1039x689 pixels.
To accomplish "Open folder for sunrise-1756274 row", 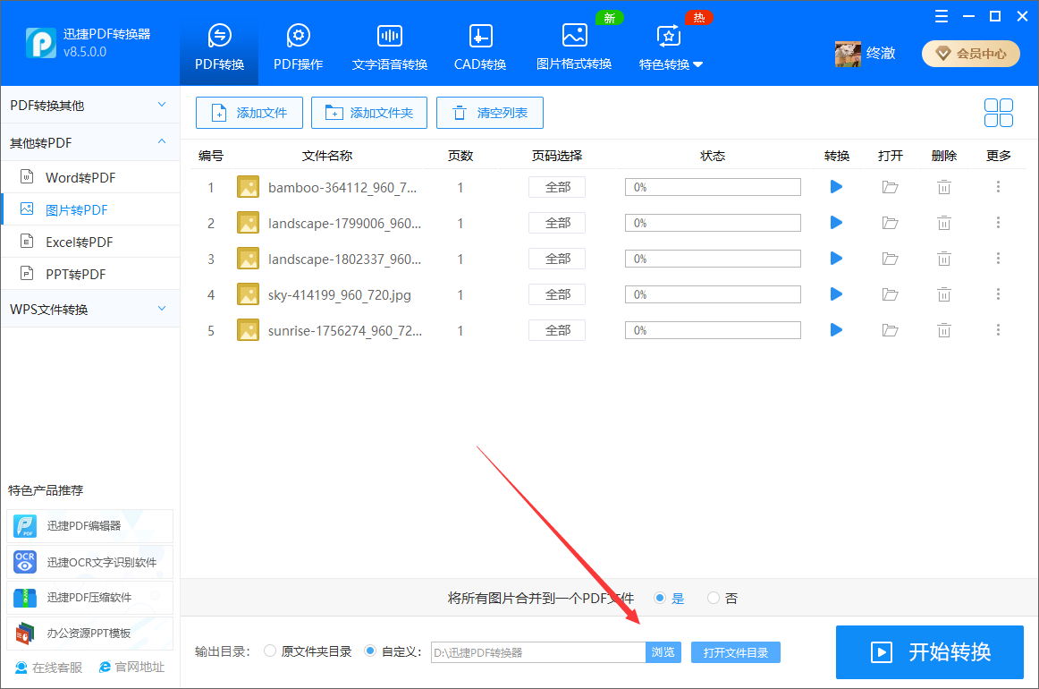I will pyautogui.click(x=890, y=331).
